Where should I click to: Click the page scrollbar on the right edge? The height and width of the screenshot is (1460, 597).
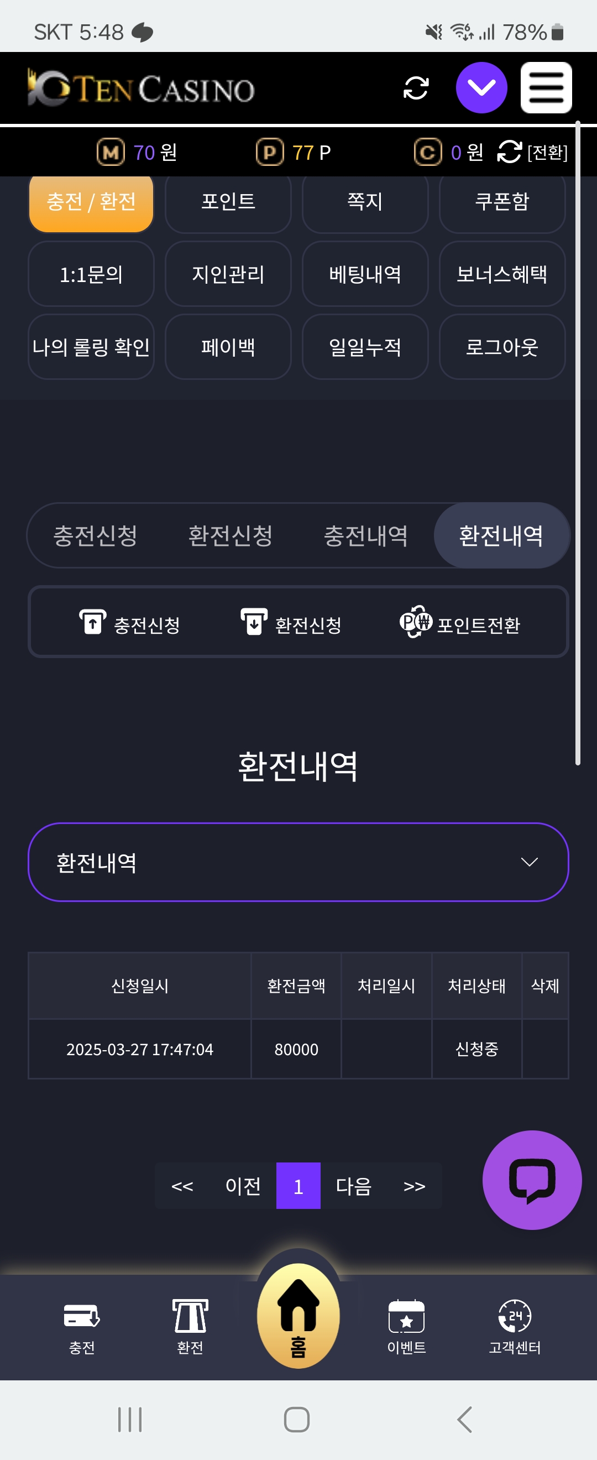578,442
